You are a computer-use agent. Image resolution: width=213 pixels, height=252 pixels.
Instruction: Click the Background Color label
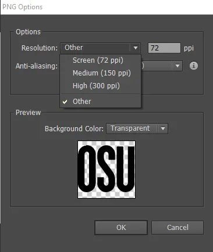pyautogui.click(x=74, y=129)
